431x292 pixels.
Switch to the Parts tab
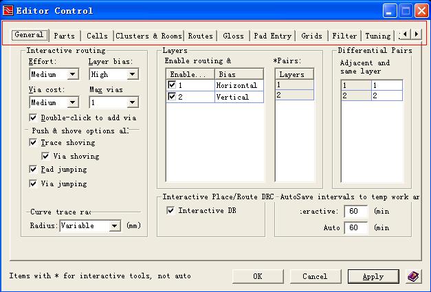pyautogui.click(x=65, y=36)
